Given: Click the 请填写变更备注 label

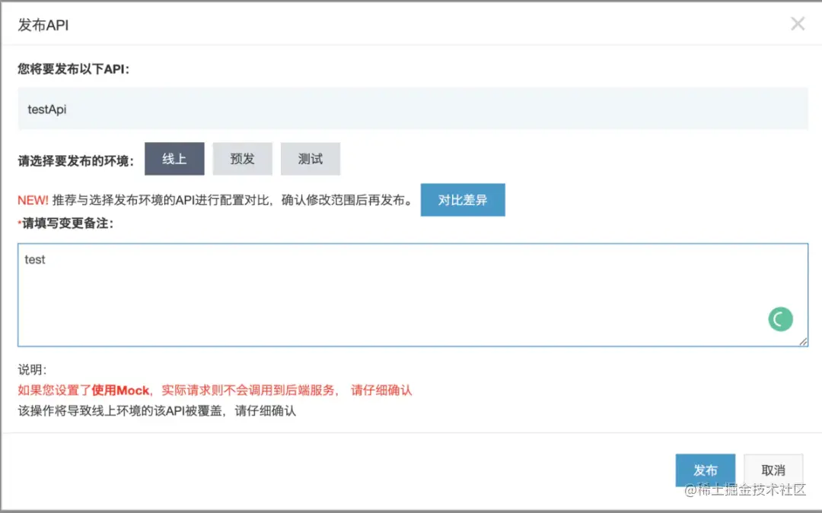Looking at the screenshot, I should (65, 223).
